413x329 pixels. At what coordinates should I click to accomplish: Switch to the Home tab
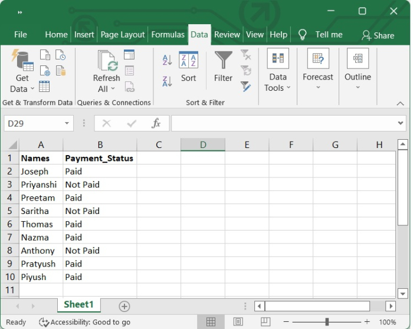tap(56, 34)
